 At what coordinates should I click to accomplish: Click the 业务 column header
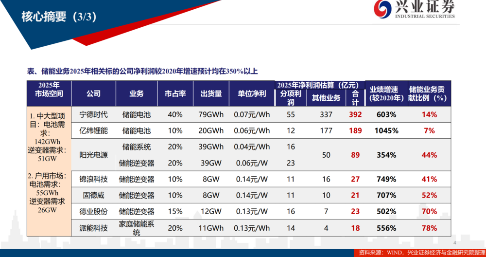(x=137, y=93)
